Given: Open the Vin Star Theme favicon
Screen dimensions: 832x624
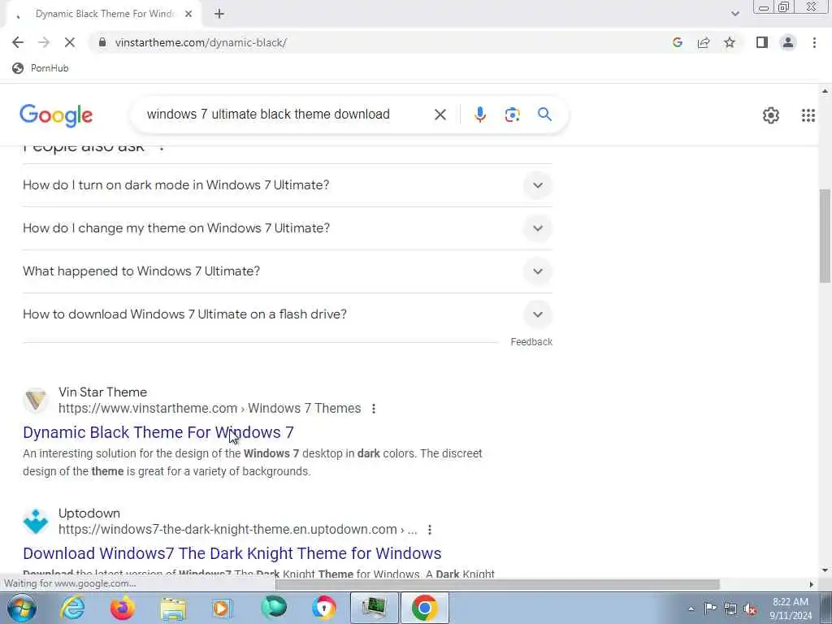Looking at the screenshot, I should click(36, 400).
